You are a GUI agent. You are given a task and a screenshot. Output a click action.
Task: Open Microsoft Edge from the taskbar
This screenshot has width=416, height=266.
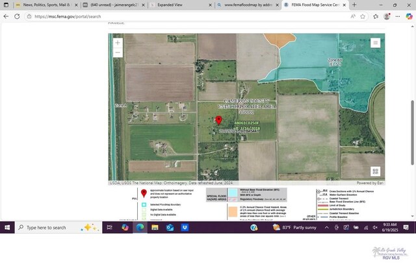pyautogui.click(x=140, y=227)
